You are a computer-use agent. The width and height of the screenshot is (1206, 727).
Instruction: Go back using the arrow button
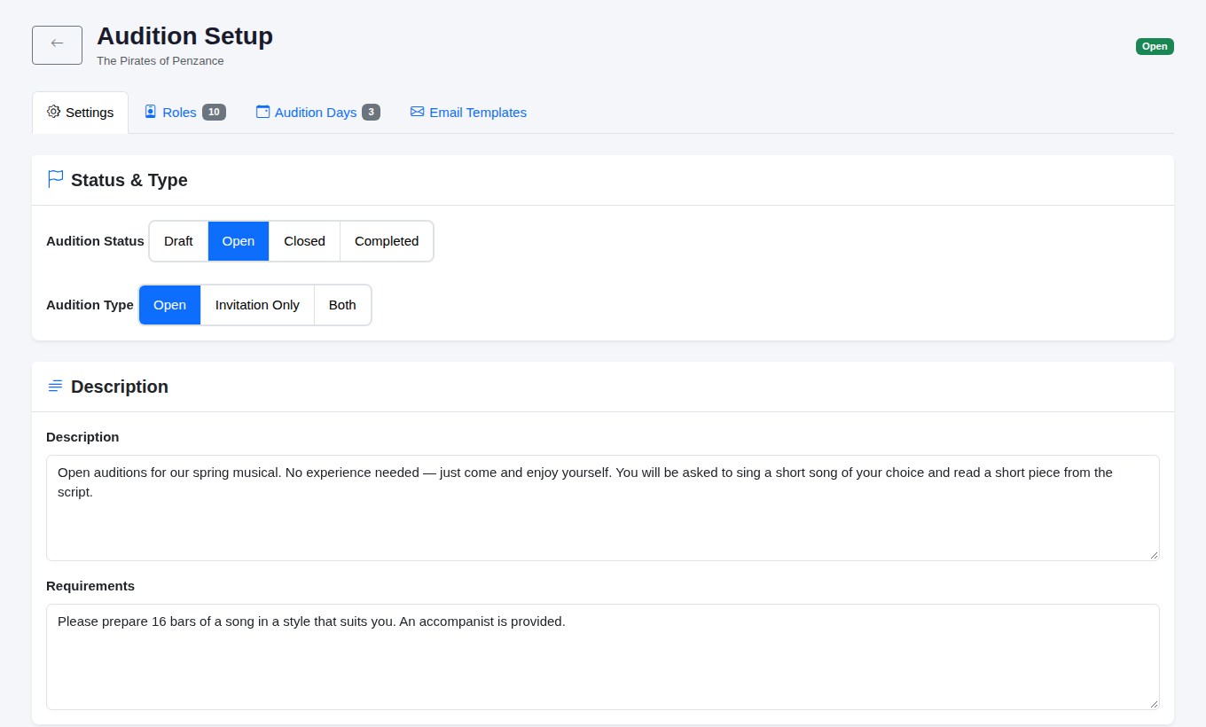tap(57, 45)
